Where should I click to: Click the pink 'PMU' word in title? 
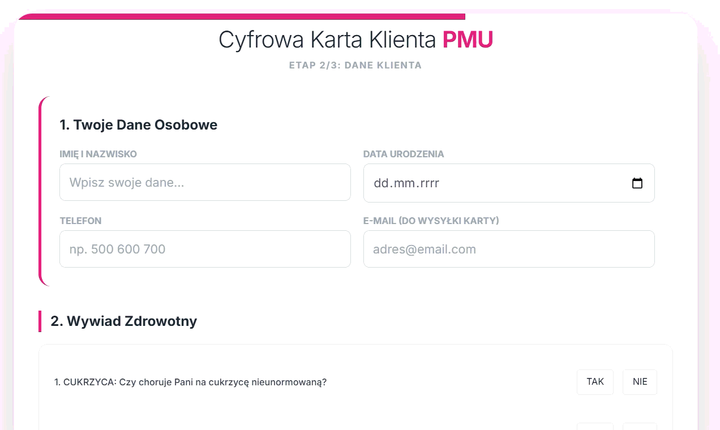tap(468, 40)
